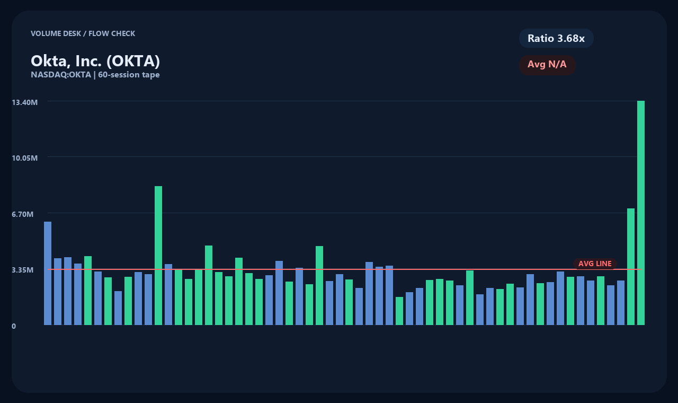Click the VOLUME DESK / FLOW CHECK header
Screen dimensions: 678x403
(x=83, y=33)
